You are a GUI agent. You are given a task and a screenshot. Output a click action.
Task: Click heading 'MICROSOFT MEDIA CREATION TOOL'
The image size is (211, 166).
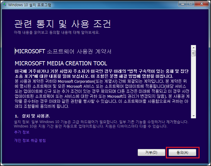click(x=61, y=63)
